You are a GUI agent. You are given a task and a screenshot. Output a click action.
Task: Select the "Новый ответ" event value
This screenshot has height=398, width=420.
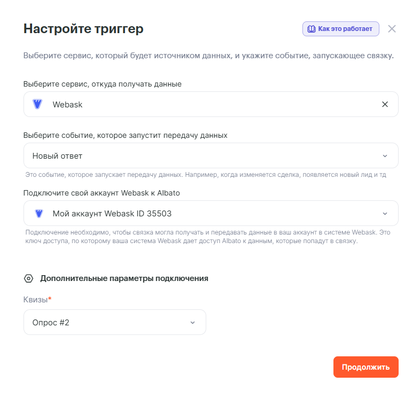(x=58, y=156)
